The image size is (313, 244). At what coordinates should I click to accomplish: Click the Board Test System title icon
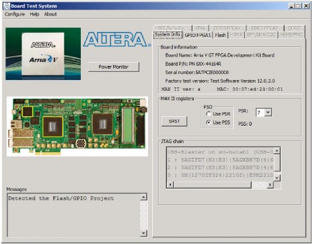coord(7,6)
